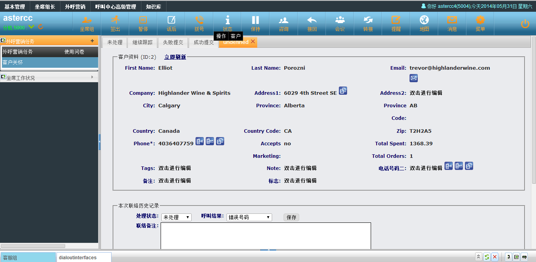Screen dimensions: 536x262
Task: Click inside the 联络备注 text area
Action: (x=265, y=235)
